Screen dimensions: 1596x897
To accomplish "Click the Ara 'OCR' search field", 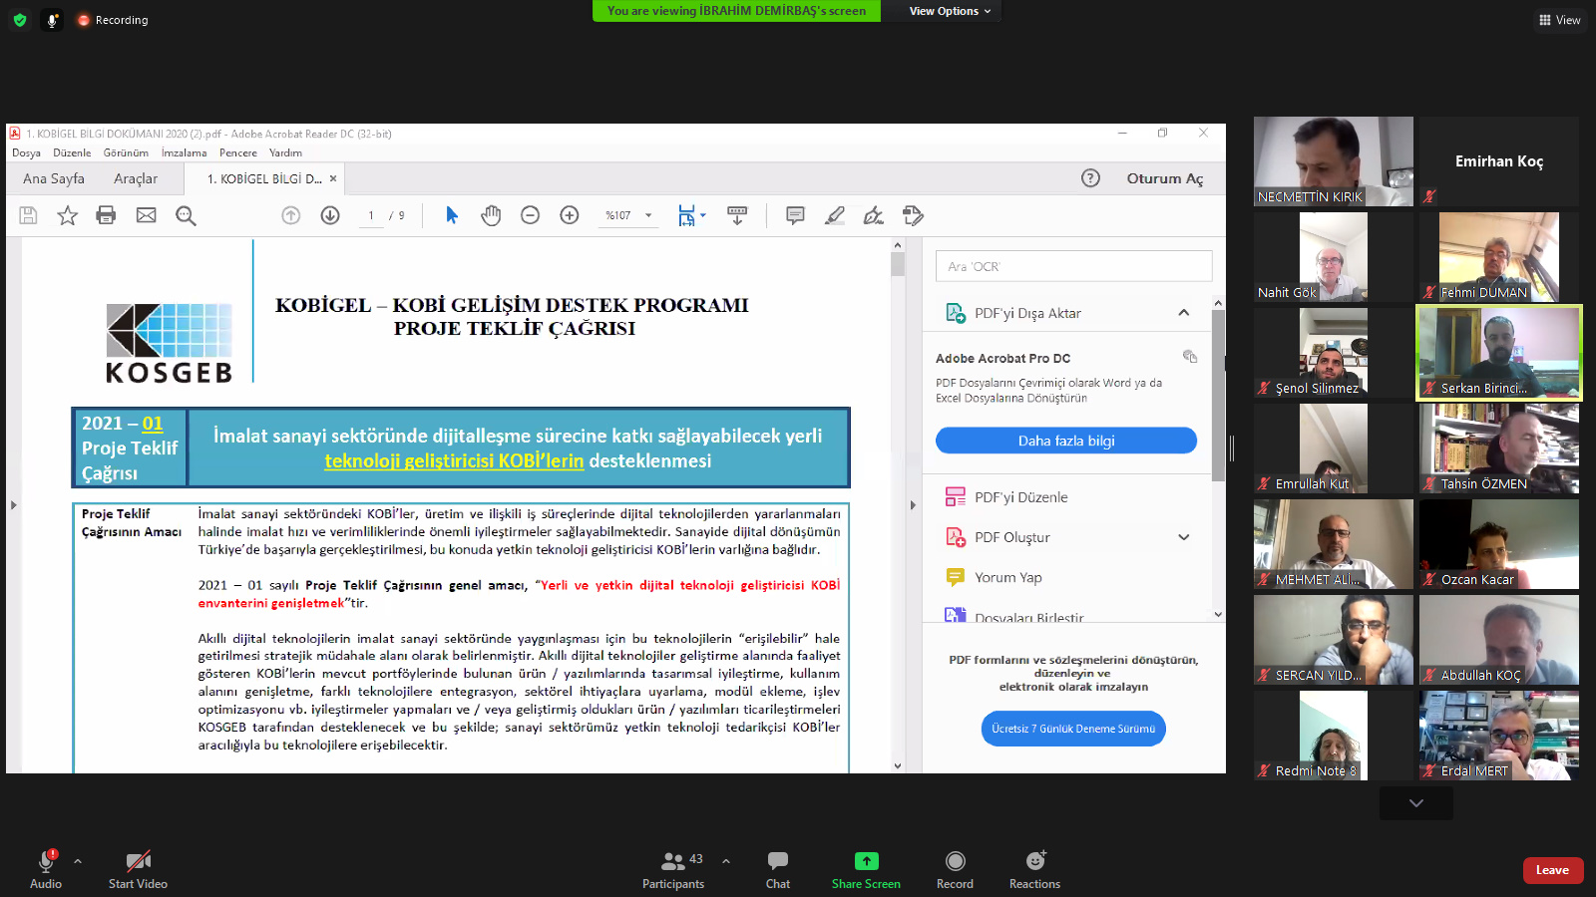I will (x=1073, y=266).
